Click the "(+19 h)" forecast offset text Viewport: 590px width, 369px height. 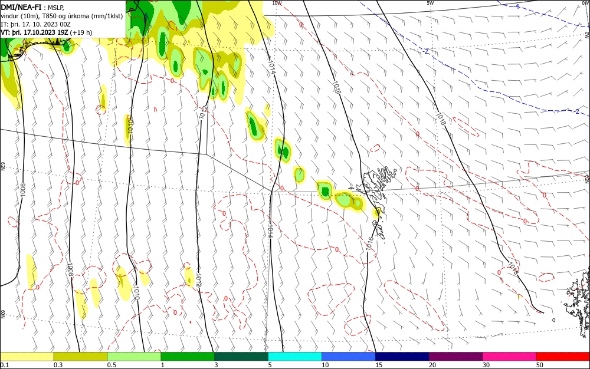[x=81, y=32]
